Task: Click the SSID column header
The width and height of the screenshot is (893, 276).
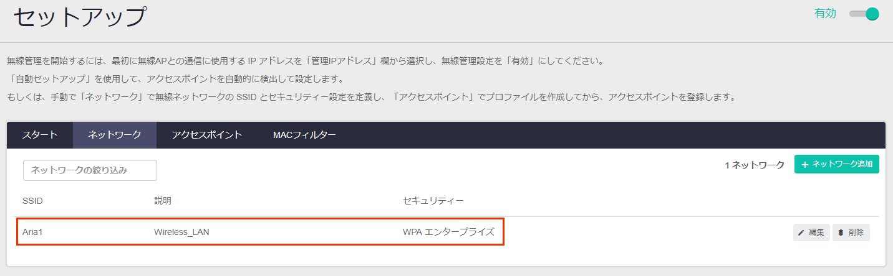Action: [32, 201]
